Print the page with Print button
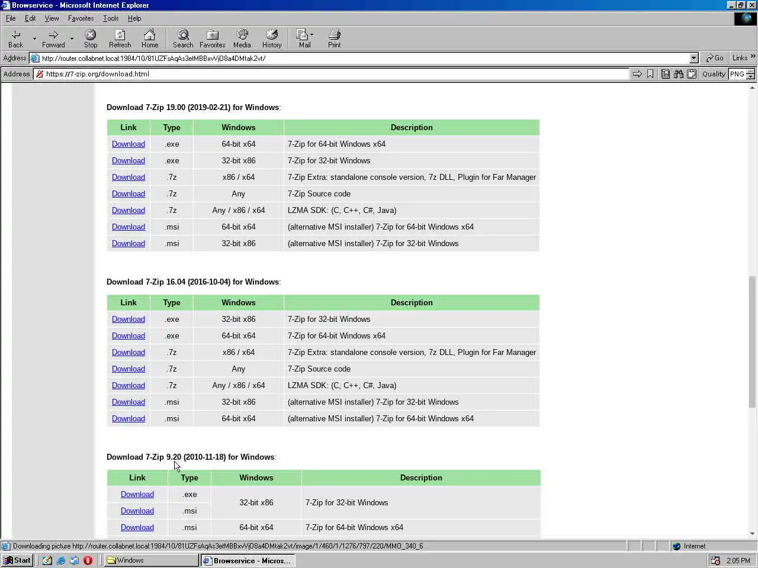The image size is (758, 568). [335, 39]
